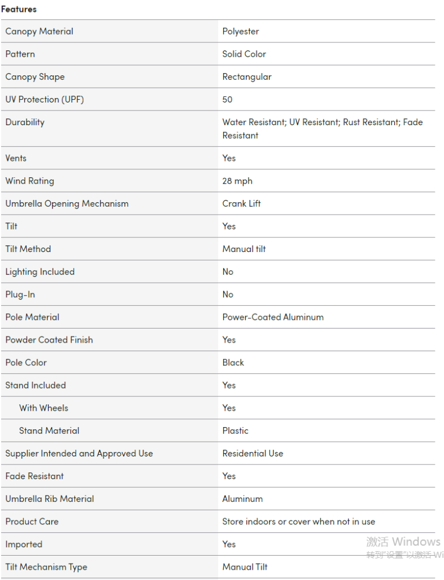
Task: Click the Stand Material sub-row label
Action: pyautogui.click(x=49, y=430)
